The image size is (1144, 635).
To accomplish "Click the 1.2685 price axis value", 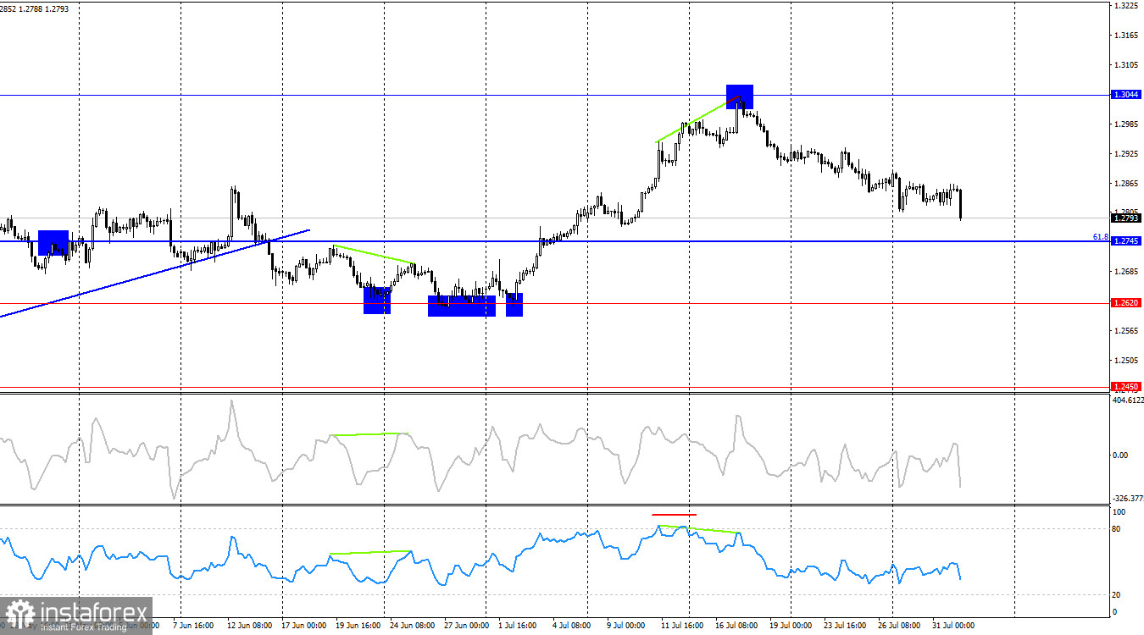I will click(1125, 272).
